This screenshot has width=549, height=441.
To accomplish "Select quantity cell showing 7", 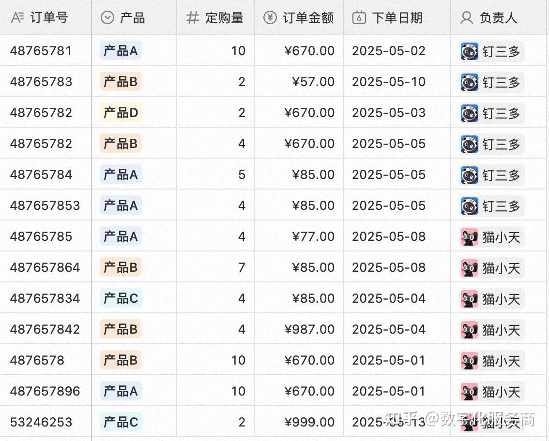I will 215,267.
